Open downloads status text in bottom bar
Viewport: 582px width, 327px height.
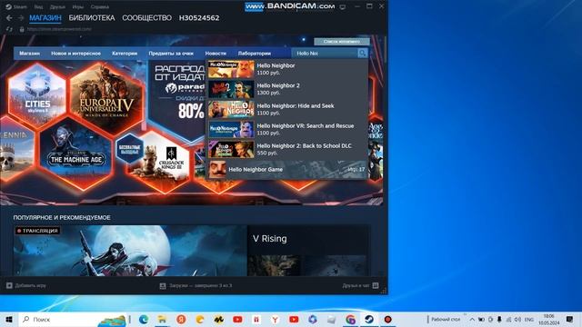tap(201, 286)
